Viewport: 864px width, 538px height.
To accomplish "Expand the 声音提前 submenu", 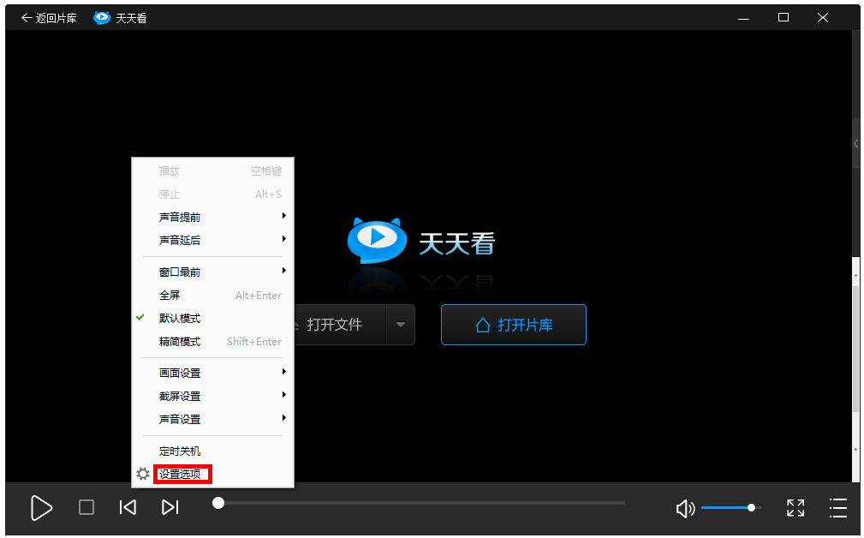I will click(x=212, y=218).
